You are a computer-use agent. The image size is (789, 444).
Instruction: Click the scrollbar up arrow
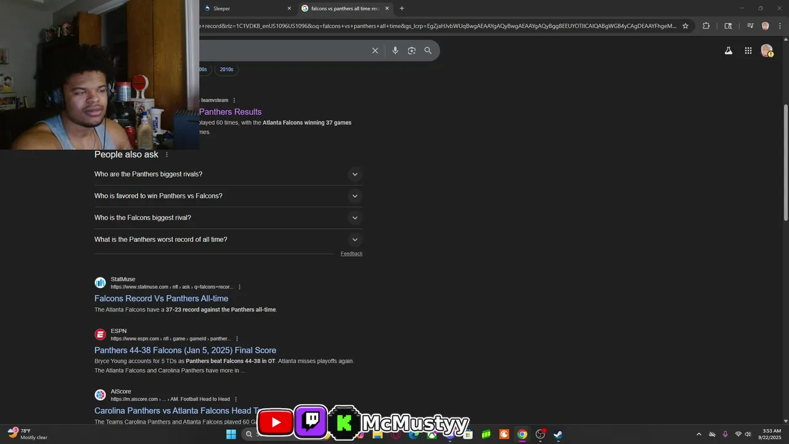click(785, 39)
